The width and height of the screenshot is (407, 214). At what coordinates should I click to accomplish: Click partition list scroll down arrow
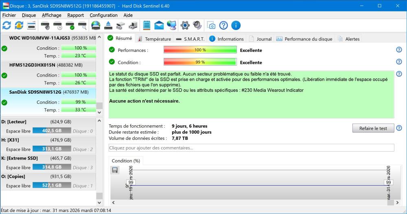click(99, 203)
